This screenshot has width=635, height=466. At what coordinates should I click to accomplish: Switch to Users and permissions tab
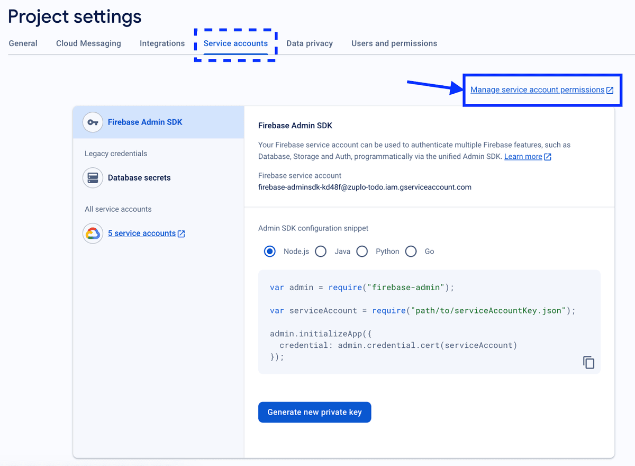click(x=394, y=43)
